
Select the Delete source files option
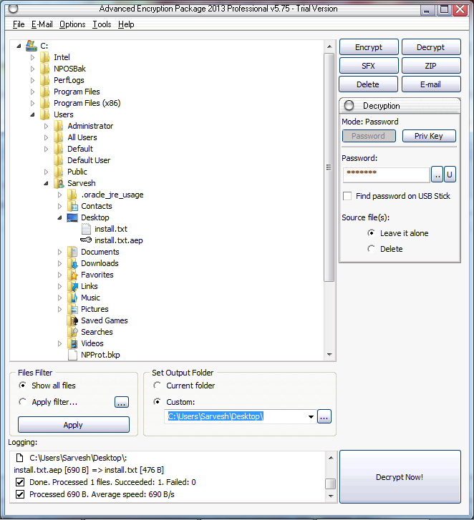[371, 249]
